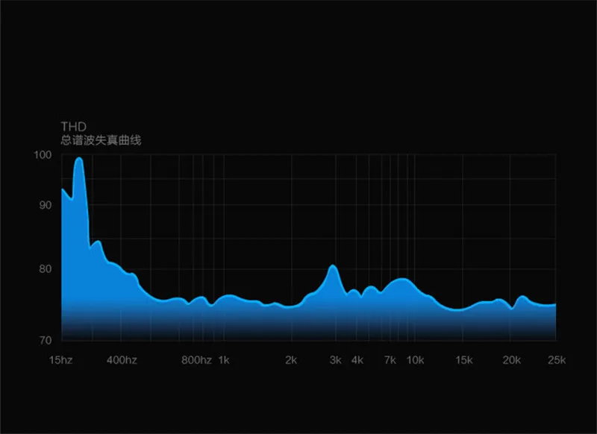Click the 15k frequency label
The height and width of the screenshot is (434, 597).
pyautogui.click(x=464, y=360)
